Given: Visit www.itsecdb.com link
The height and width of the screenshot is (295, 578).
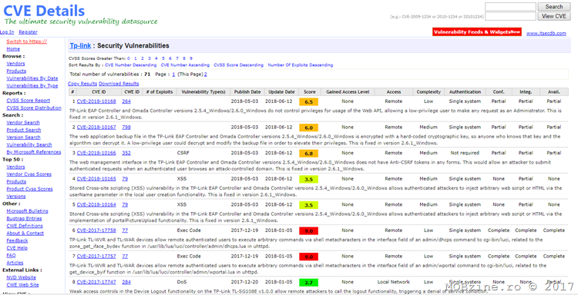Looking at the screenshot, I should click(546, 33).
